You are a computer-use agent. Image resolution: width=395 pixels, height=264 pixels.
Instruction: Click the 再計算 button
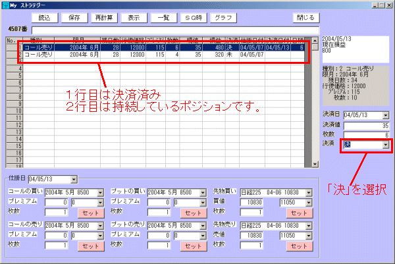(x=104, y=18)
